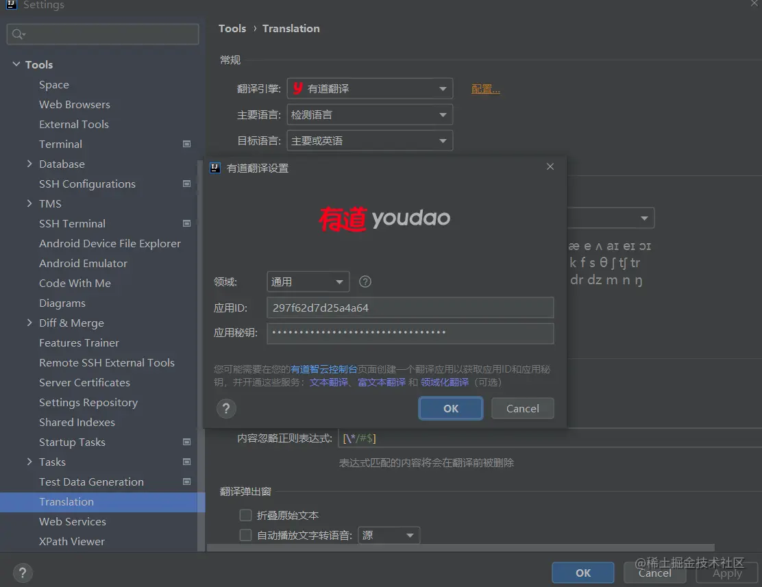Open the 领域化翻译 service link
The width and height of the screenshot is (762, 587).
[x=445, y=382]
